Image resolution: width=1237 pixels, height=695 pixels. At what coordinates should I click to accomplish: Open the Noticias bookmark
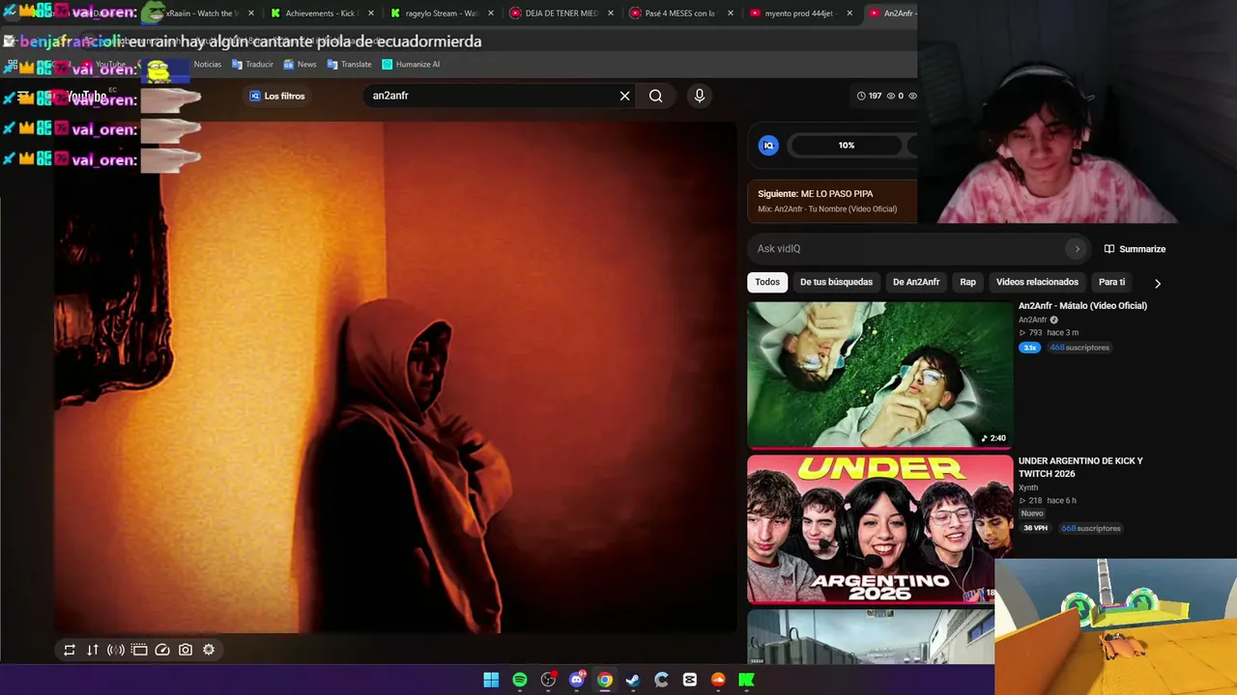tap(207, 65)
